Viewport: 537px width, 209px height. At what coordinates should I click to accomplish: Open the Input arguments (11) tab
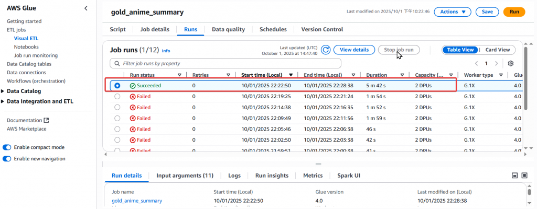point(185,176)
